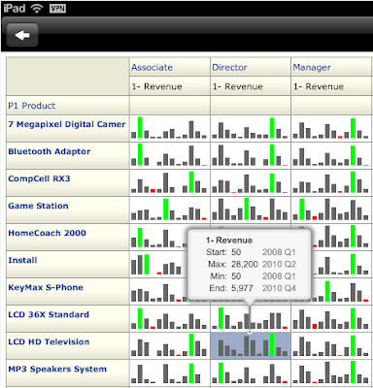Tap Director sparkline for MP3 Speakers System
This screenshot has height=388, width=373.
(x=250, y=372)
